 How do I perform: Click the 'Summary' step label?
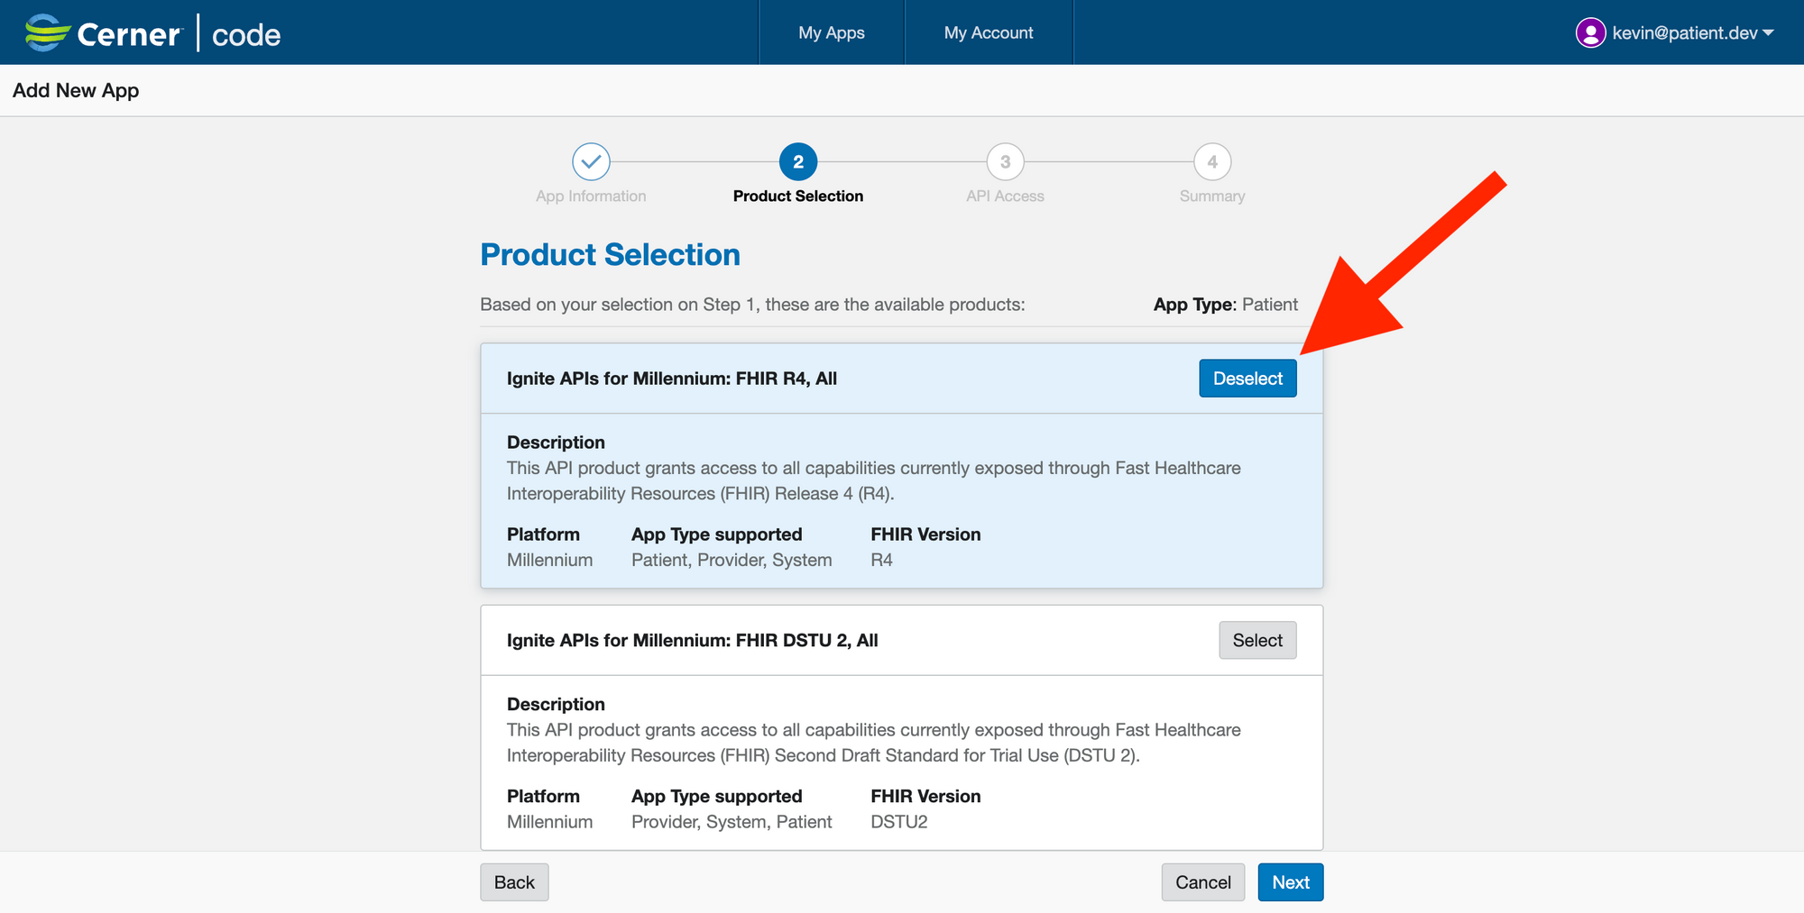click(1212, 196)
